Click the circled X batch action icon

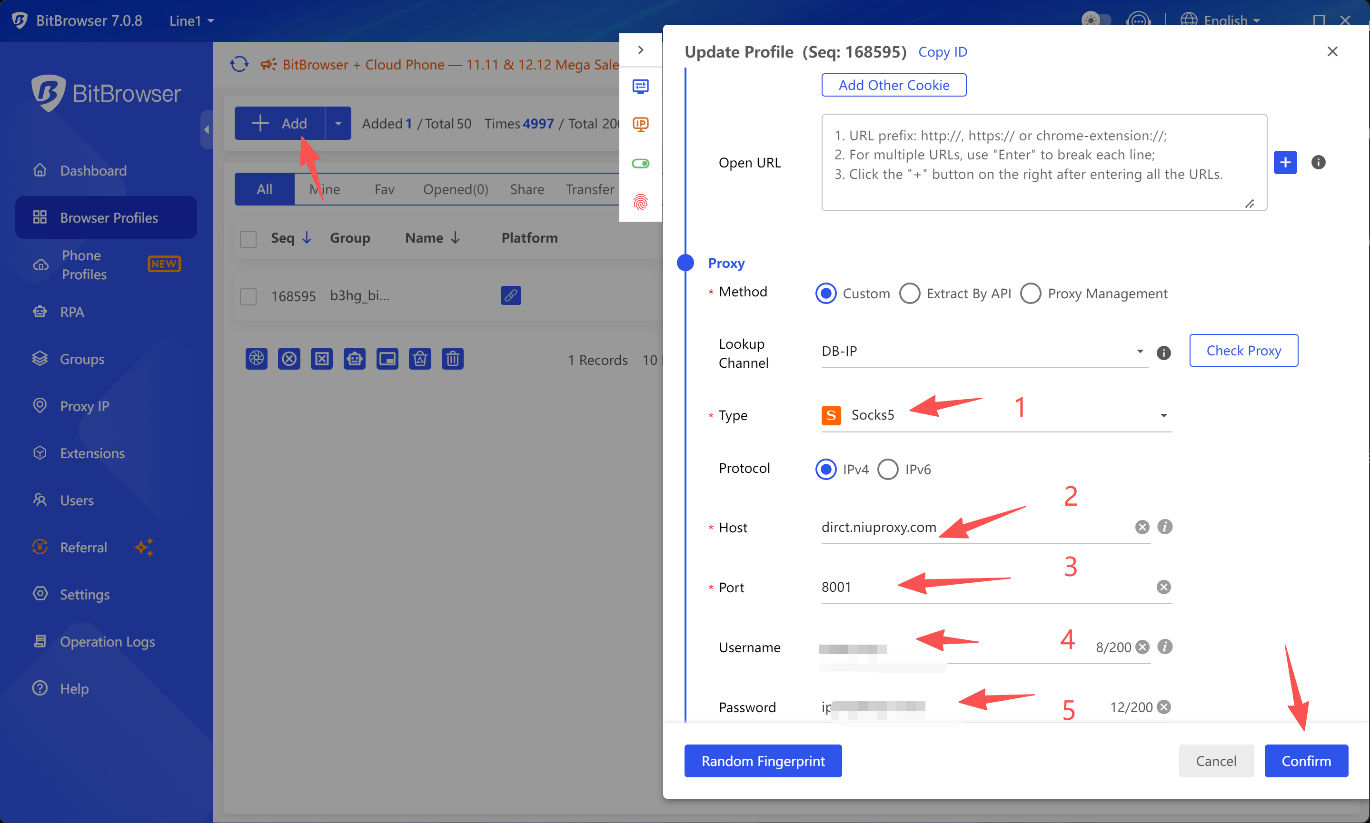coord(289,359)
